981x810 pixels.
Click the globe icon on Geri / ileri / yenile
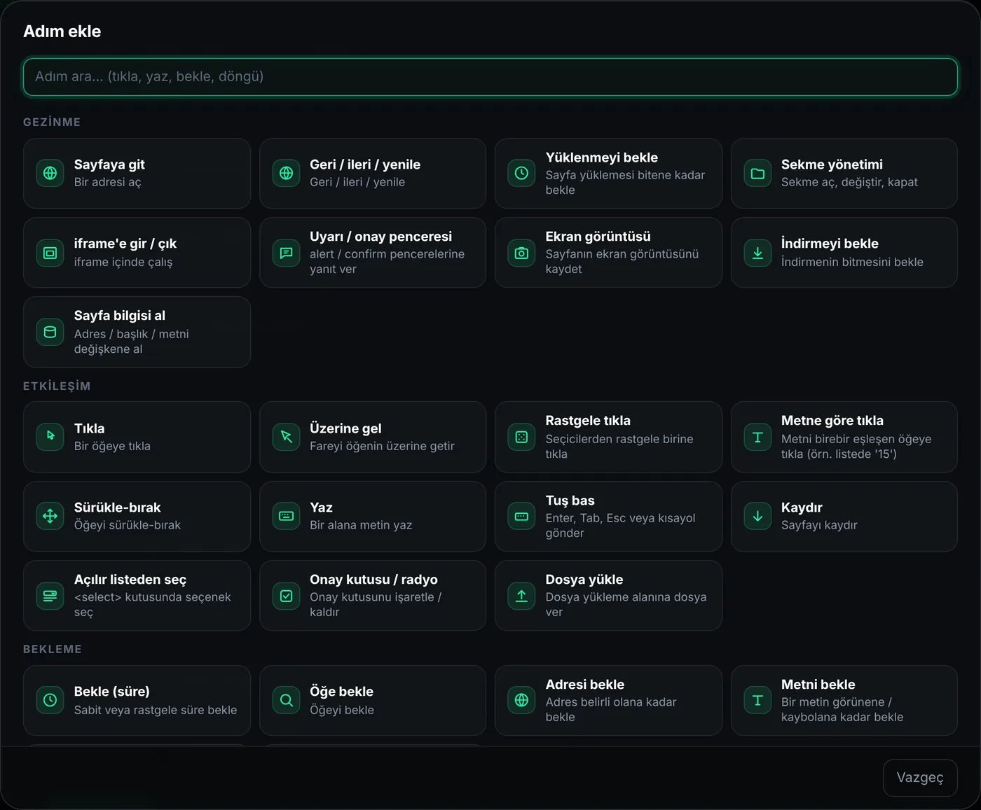point(286,173)
